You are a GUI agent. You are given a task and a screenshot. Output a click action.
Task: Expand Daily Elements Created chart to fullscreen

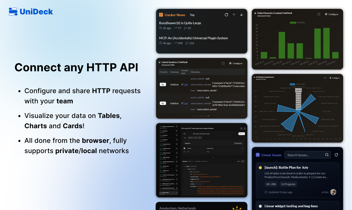click(x=318, y=14)
